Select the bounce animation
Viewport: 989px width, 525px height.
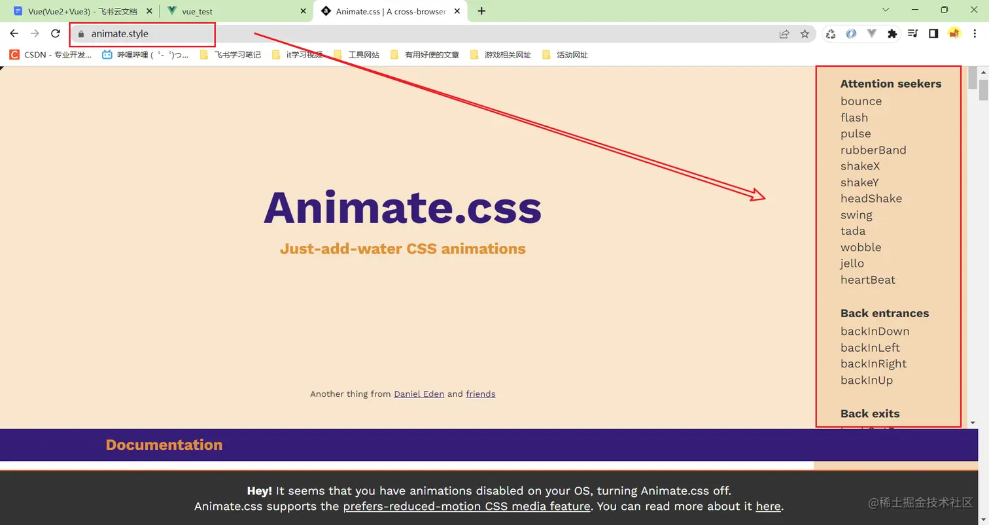pos(861,101)
